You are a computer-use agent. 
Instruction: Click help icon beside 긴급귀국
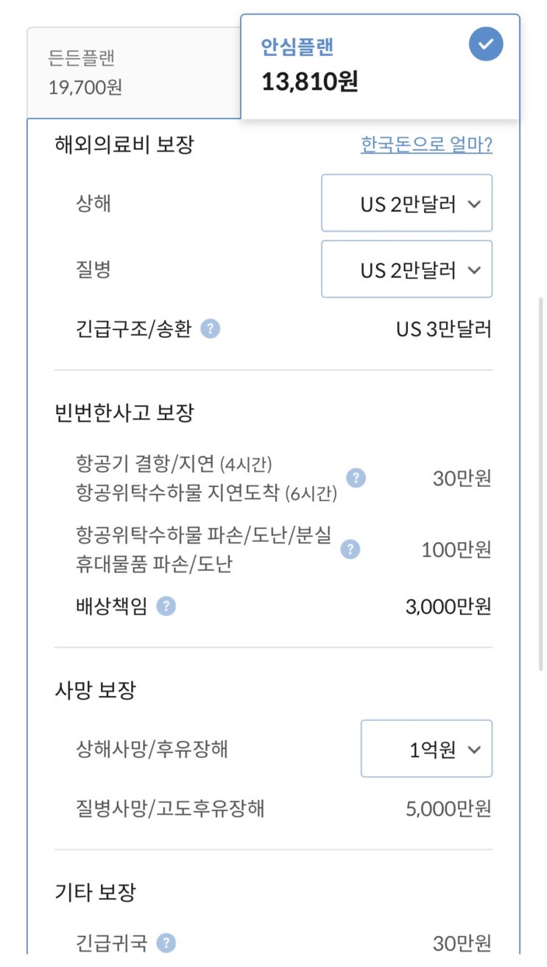tap(167, 943)
